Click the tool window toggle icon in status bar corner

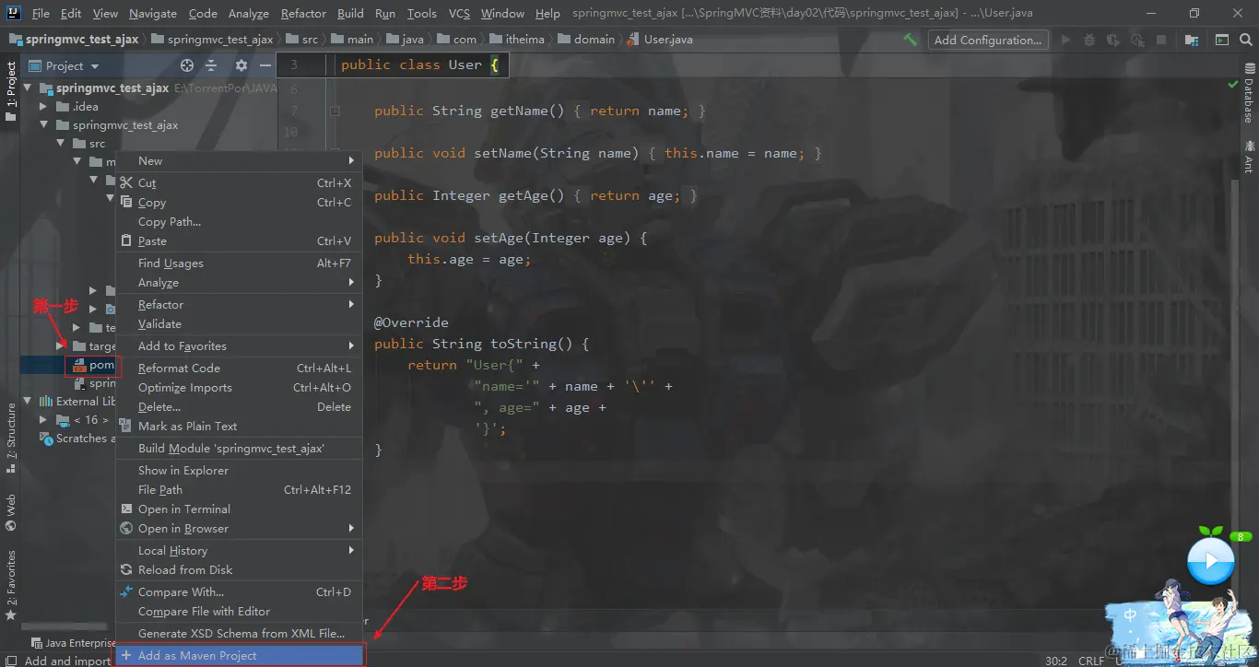(x=11, y=661)
